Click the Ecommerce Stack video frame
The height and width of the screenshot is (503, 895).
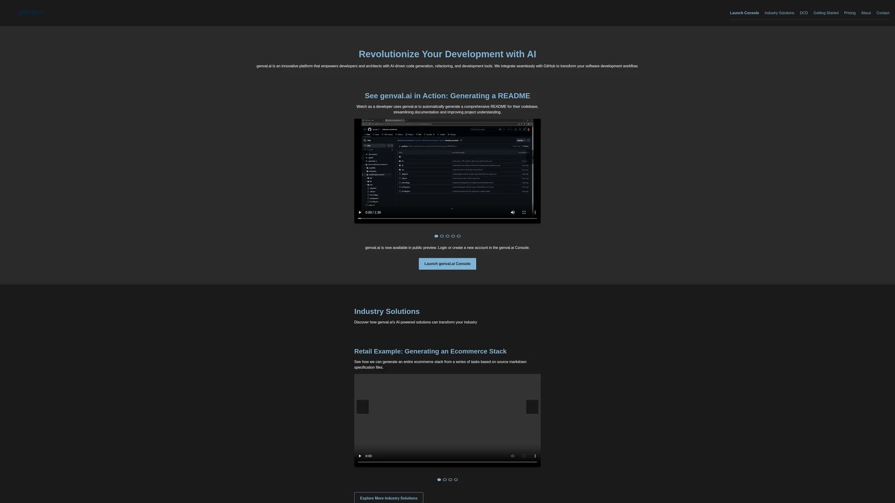[447, 421]
